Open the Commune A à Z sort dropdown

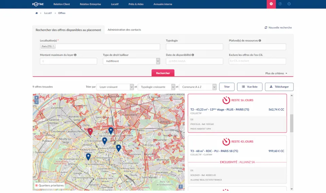[198, 87]
